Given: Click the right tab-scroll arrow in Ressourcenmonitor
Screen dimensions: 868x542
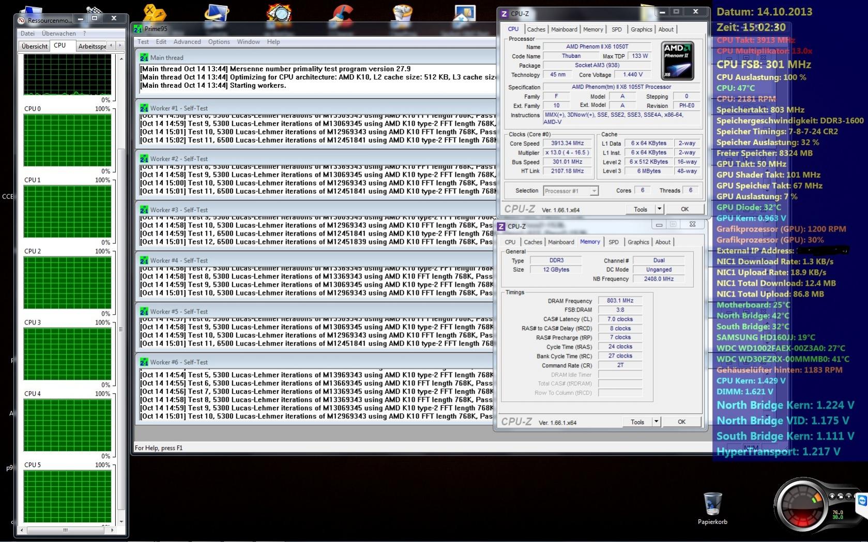Looking at the screenshot, I should pos(120,45).
